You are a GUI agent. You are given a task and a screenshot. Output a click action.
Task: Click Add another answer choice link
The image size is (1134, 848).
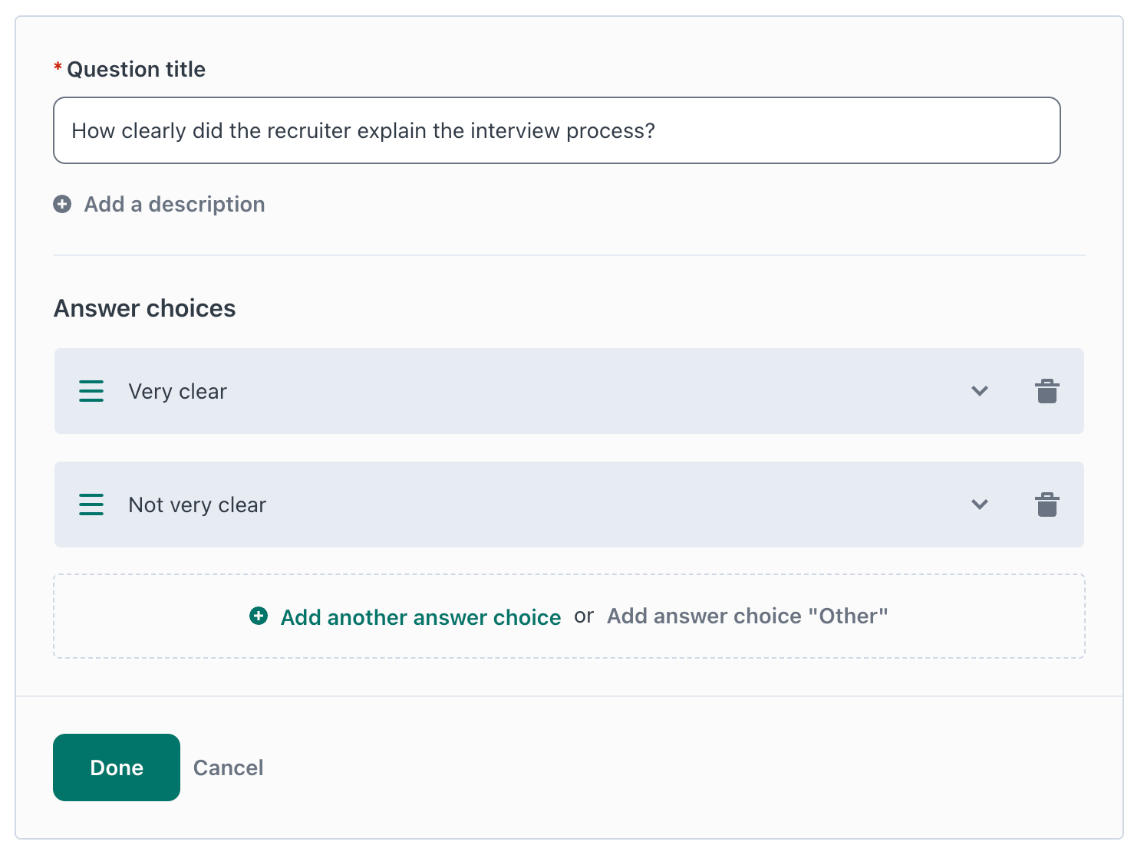(x=420, y=617)
